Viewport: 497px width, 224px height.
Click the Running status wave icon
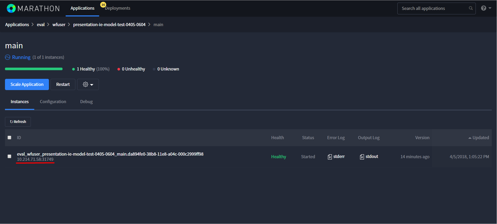coord(8,57)
